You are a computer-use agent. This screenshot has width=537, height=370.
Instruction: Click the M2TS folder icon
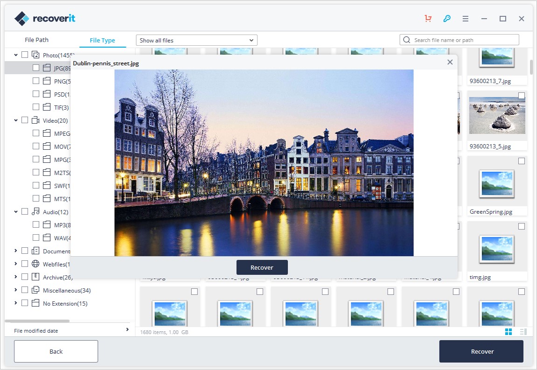[x=47, y=172]
